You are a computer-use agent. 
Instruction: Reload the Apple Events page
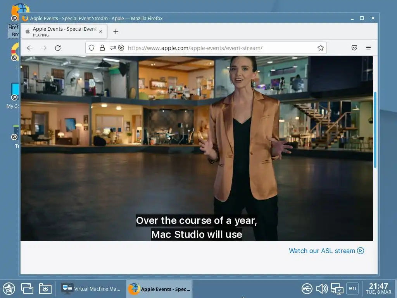[58, 48]
